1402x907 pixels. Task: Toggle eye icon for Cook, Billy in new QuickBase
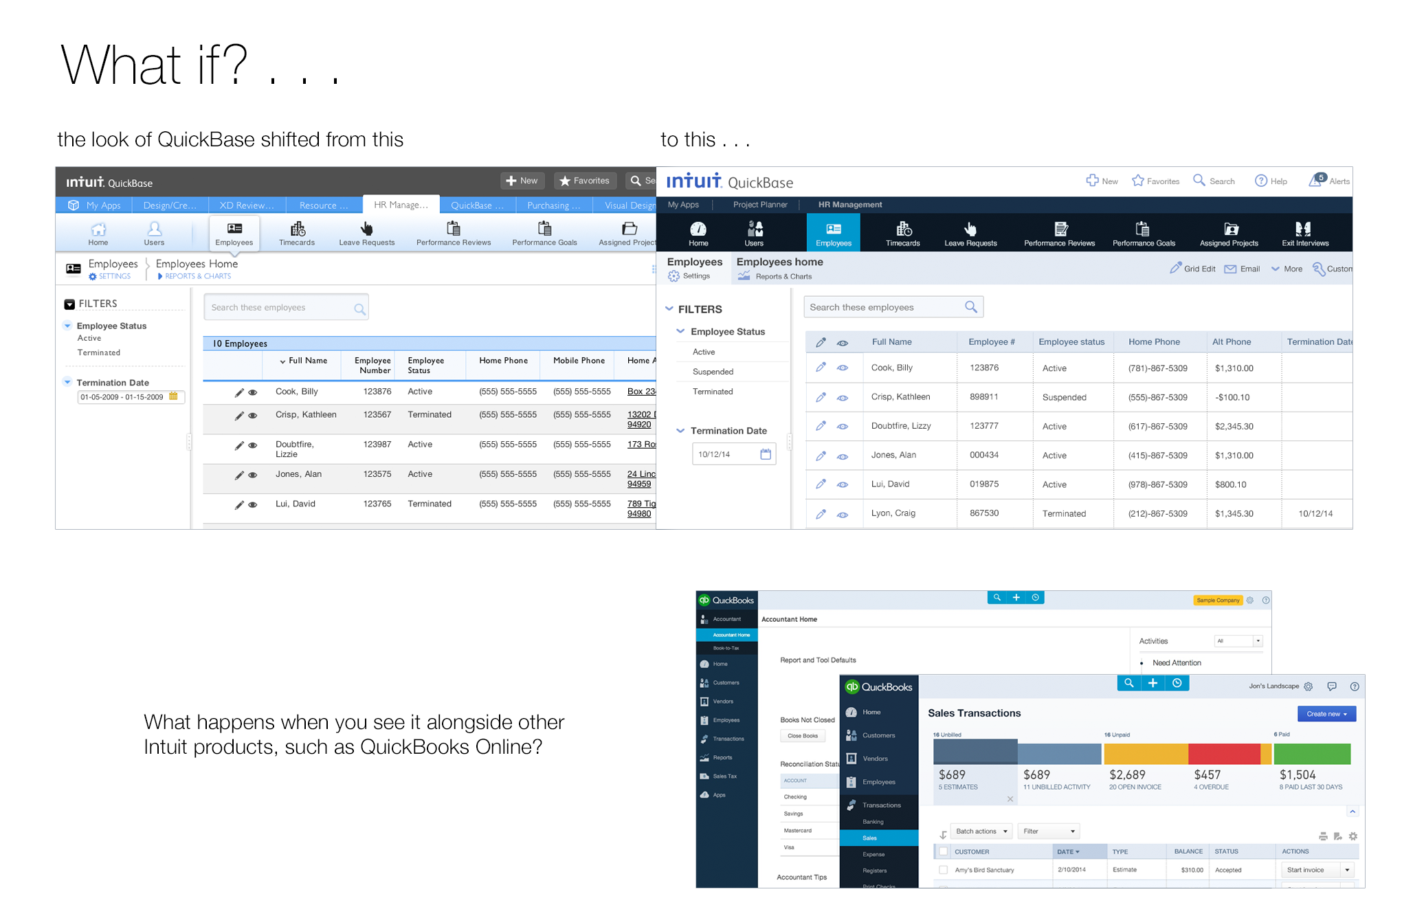843,368
